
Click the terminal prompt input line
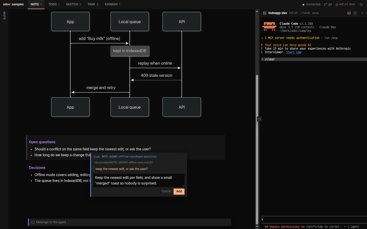314,220
